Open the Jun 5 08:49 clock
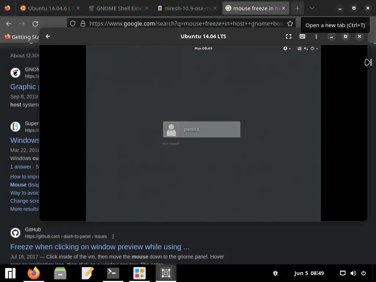The image size is (376, 282). click(309, 273)
